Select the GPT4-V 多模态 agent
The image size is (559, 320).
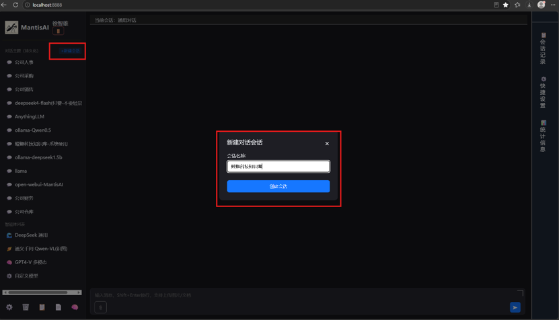(x=31, y=262)
